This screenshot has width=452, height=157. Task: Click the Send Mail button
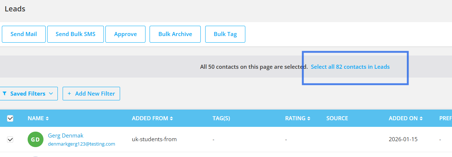[24, 34]
